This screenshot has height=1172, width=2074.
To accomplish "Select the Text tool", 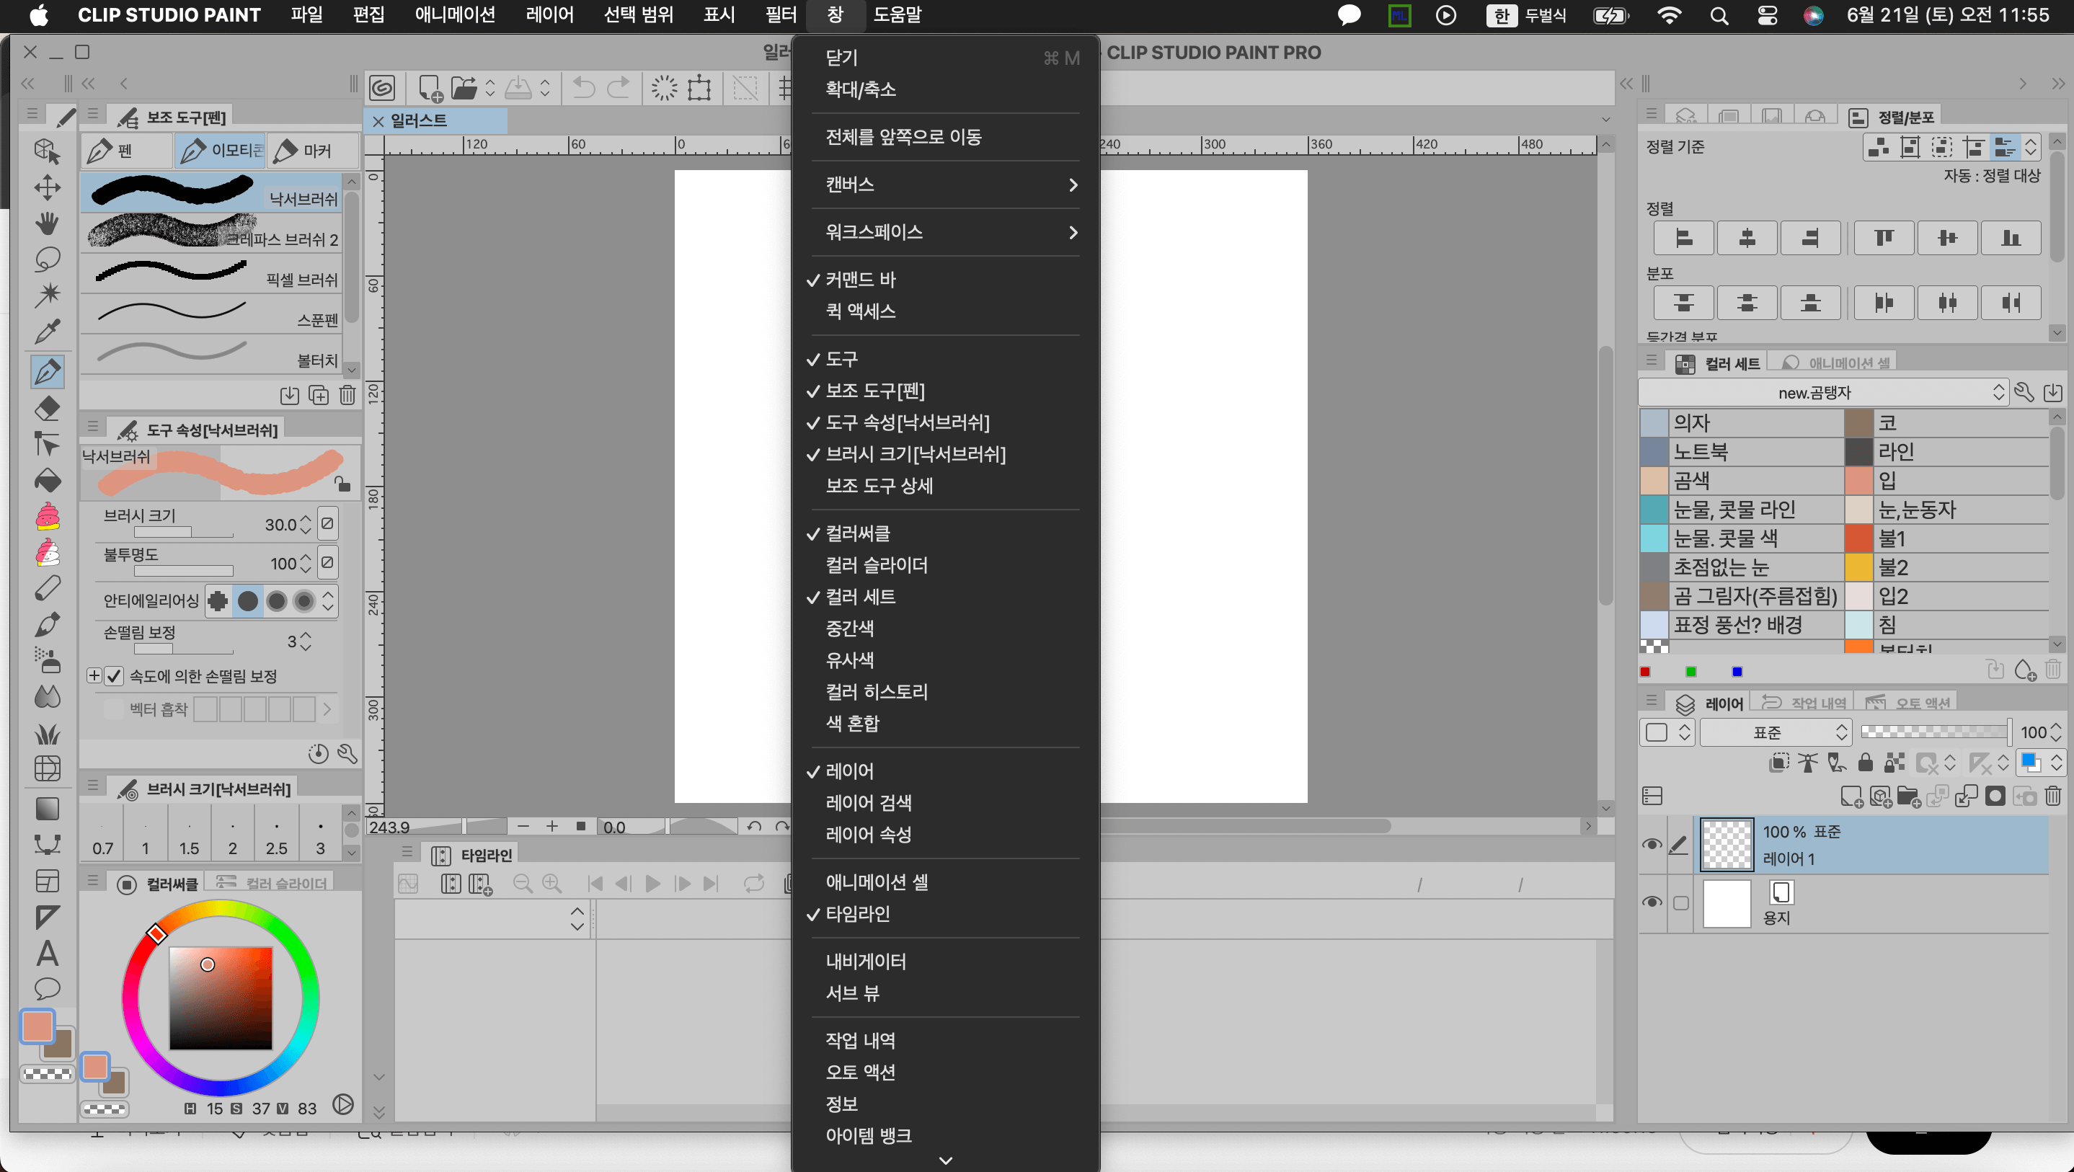I will point(48,954).
